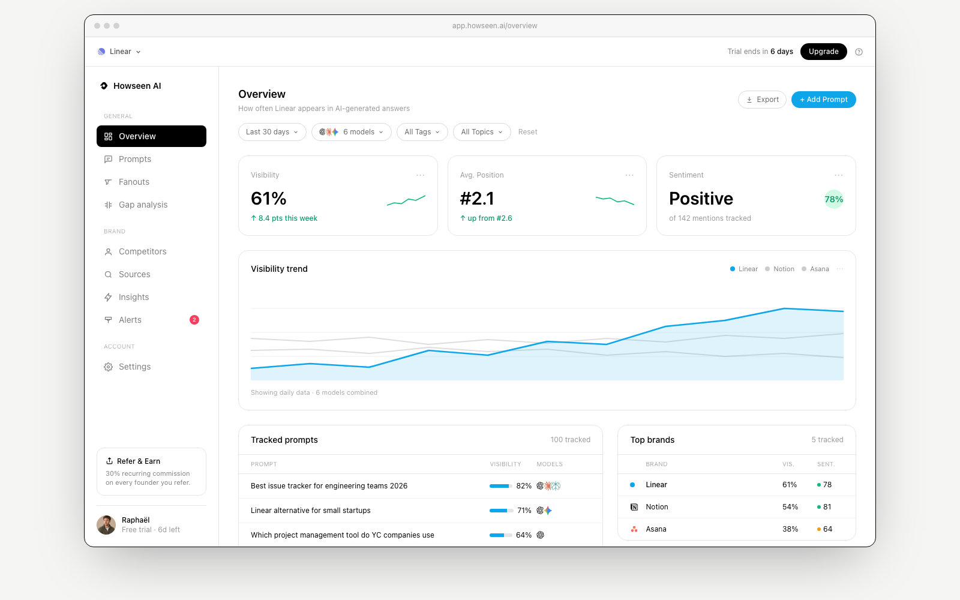960x600 pixels.
Task: Click the 78% sentiment badge
Action: click(834, 199)
